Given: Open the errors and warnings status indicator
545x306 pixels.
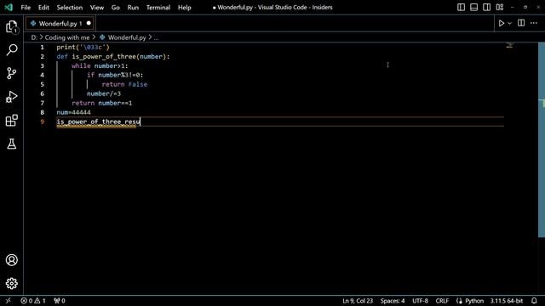Looking at the screenshot, I should click(x=33, y=300).
